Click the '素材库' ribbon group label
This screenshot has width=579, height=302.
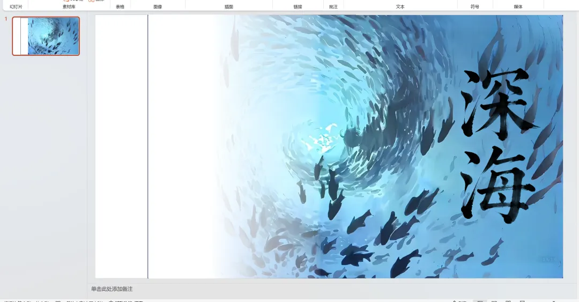[69, 6]
